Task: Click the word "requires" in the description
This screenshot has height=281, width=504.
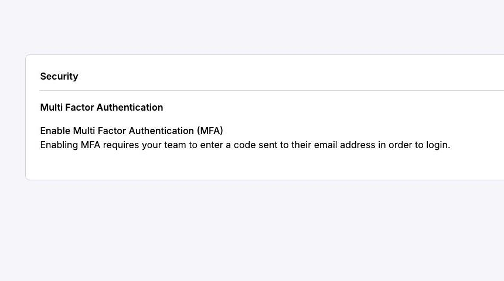Action: pos(121,145)
